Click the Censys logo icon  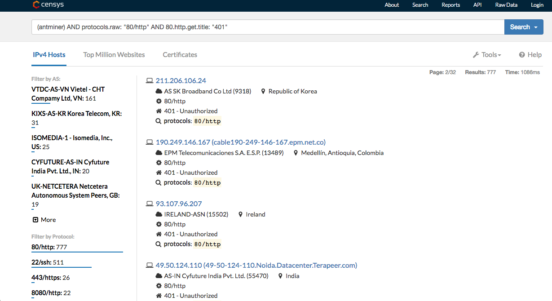36,5
